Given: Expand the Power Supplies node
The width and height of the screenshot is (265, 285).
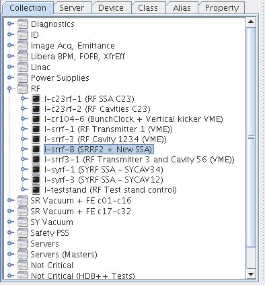Looking at the screenshot, I should click(x=11, y=77).
